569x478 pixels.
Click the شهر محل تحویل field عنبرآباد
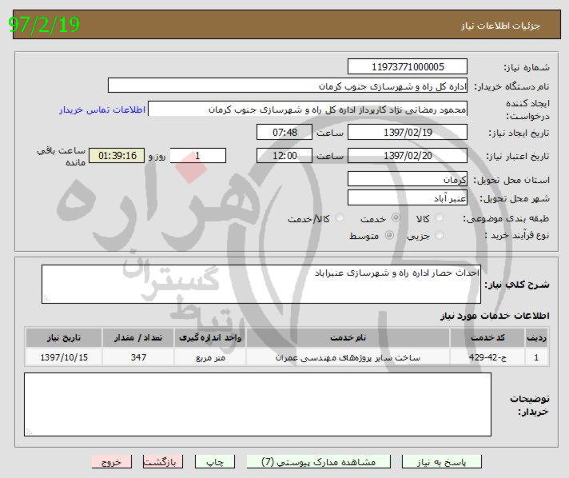point(407,197)
